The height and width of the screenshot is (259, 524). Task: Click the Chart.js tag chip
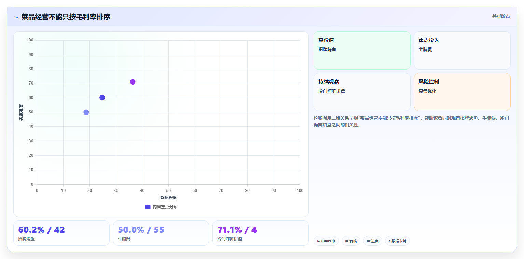point(326,241)
